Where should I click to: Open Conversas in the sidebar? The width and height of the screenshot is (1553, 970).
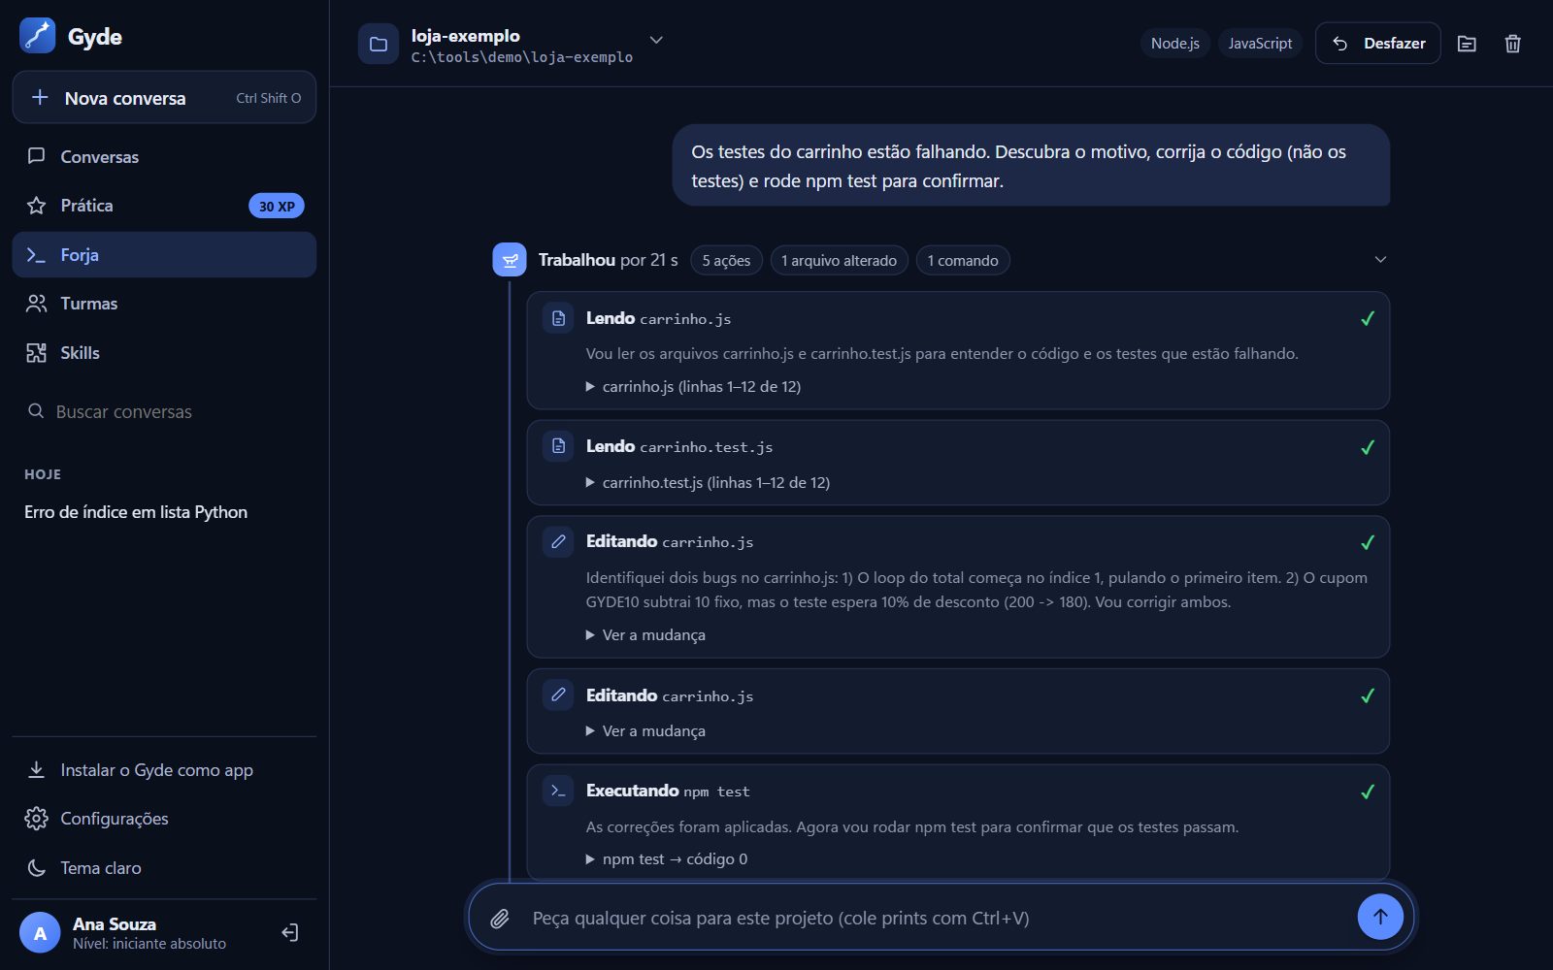click(164, 156)
